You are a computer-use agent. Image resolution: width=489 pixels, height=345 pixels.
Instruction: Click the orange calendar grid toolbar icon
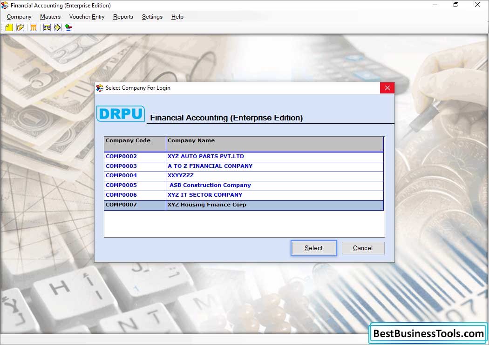pyautogui.click(x=34, y=28)
